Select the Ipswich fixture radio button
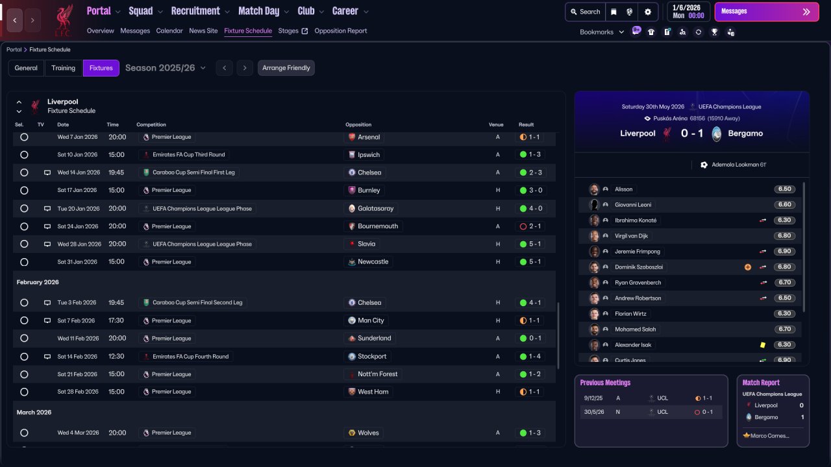831x467 pixels. click(x=24, y=155)
